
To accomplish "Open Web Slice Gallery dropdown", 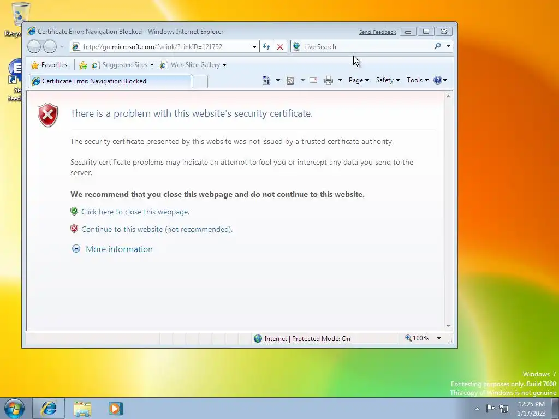I will (194, 65).
